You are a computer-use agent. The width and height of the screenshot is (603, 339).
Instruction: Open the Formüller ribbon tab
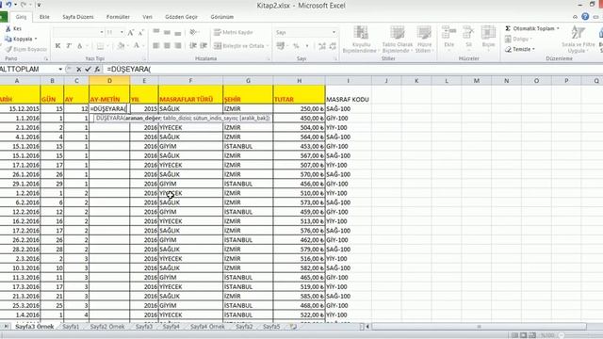tap(118, 17)
